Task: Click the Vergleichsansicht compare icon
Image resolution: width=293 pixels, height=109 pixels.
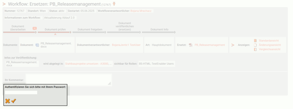Action: pos(255,49)
